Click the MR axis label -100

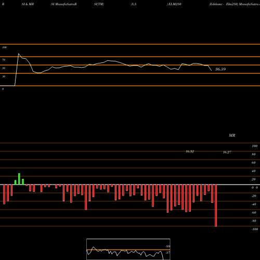[x=255, y=229]
